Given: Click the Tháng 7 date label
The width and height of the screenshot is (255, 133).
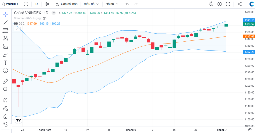Looking at the screenshot, I should point(222,130).
